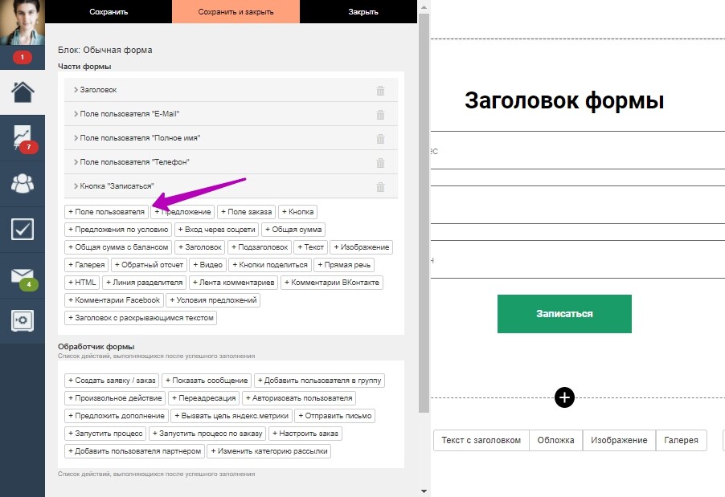Add handler "Отправить письмо"
The height and width of the screenshot is (497, 725).
(334, 416)
